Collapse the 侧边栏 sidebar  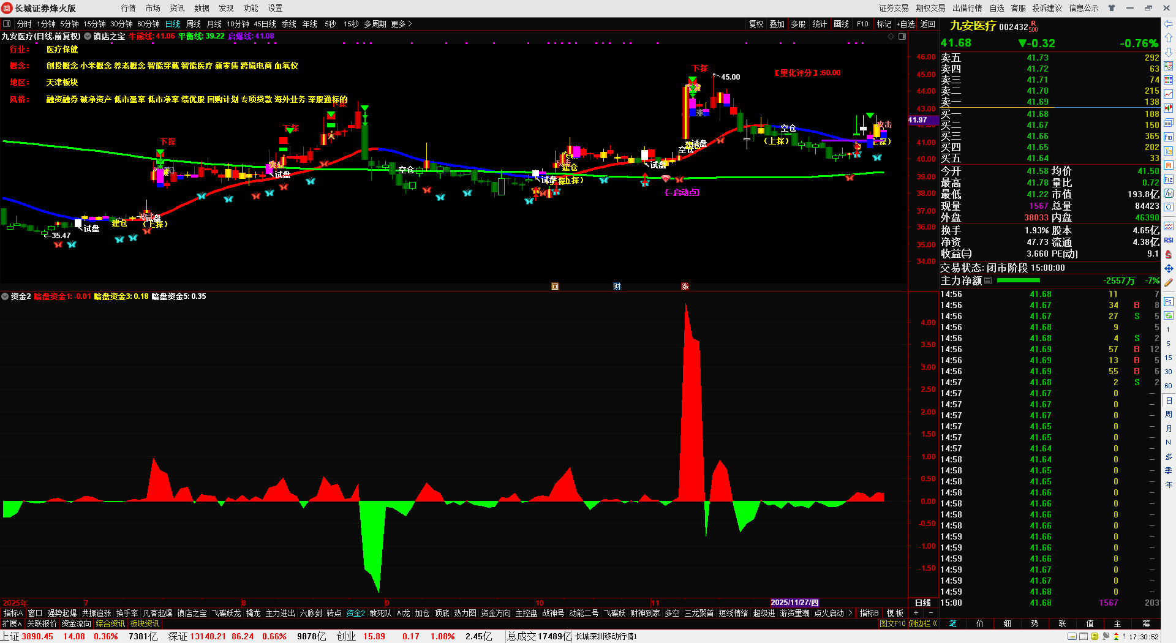[x=922, y=623]
